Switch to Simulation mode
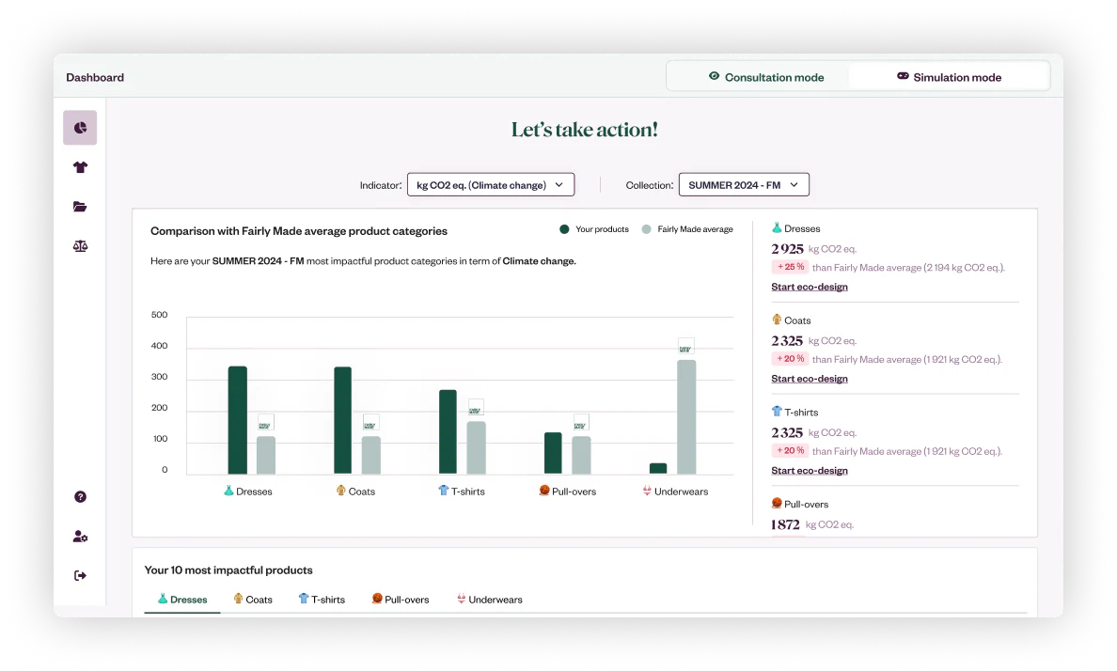Image resolution: width=1117 pixels, height=671 pixels. tap(949, 77)
